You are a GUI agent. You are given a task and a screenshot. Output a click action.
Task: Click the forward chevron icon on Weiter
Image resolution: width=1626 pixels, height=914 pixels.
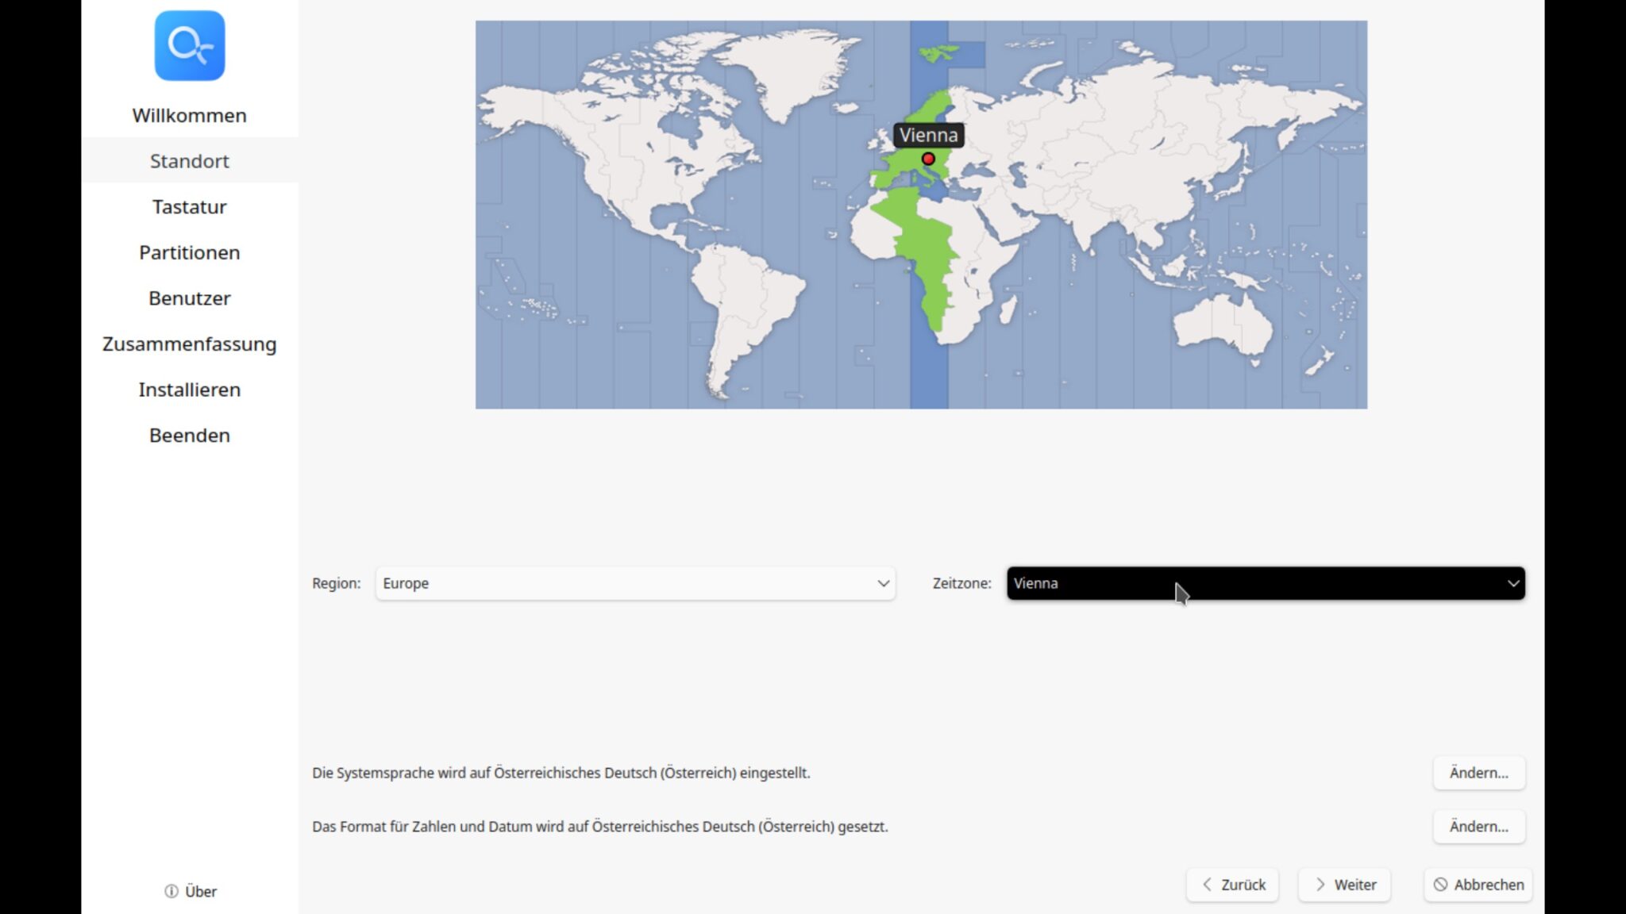(1320, 885)
